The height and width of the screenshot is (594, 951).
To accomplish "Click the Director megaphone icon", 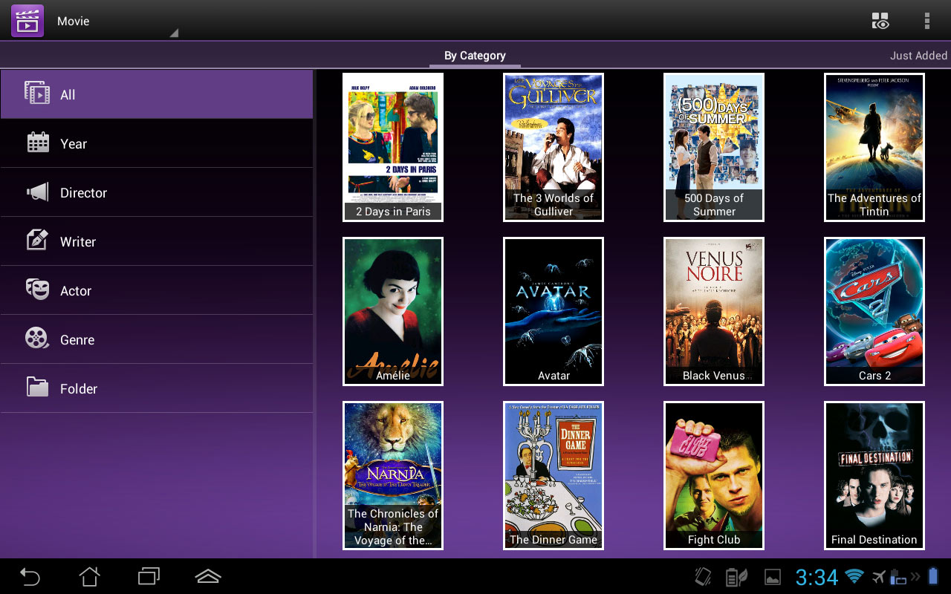I will pos(37,192).
